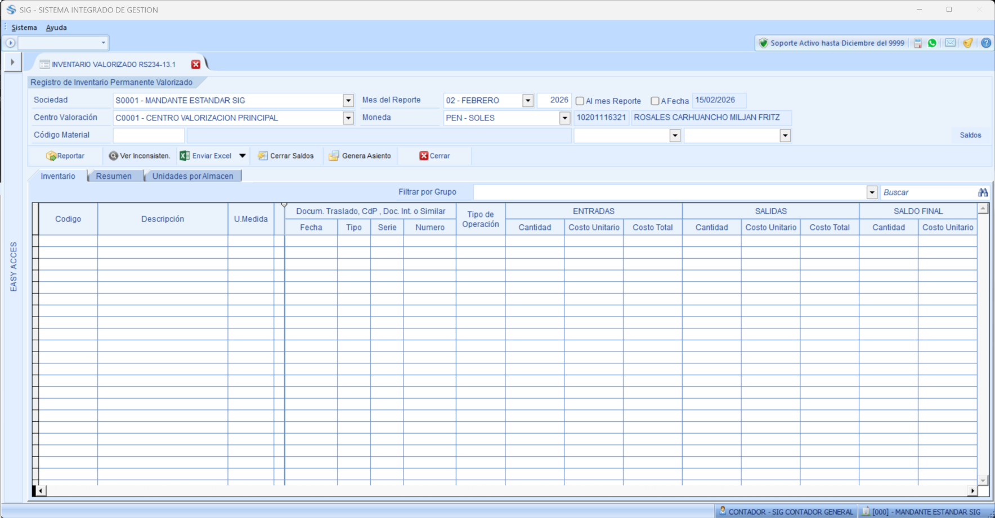Open the blue help question mark icon
The image size is (995, 518).
click(x=986, y=43)
